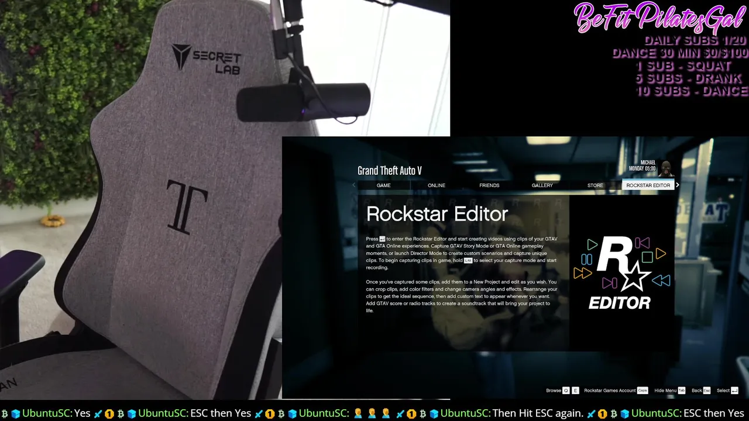
Task: Click the MONDAY 05:00 time text
Action: pos(642,169)
